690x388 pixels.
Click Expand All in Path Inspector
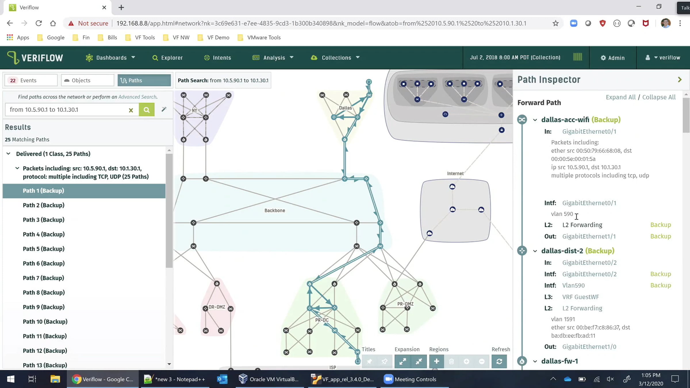point(620,97)
